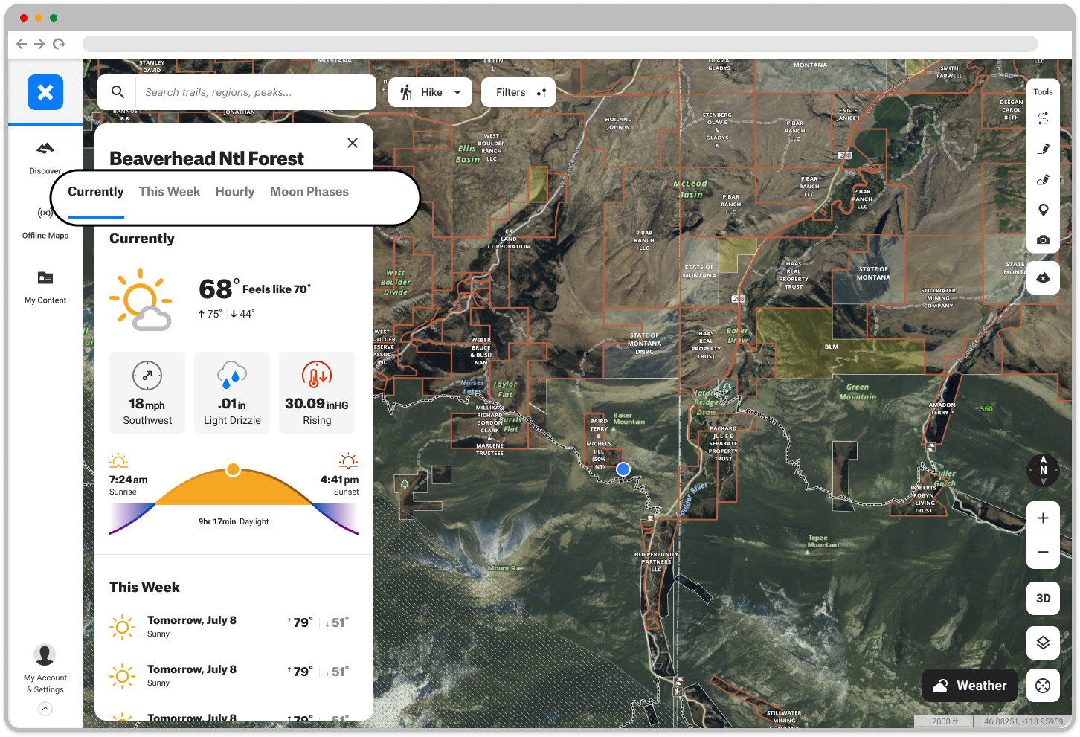Image resolution: width=1080 pixels, height=737 pixels.
Task: Select the camera photo tool
Action: (1043, 240)
